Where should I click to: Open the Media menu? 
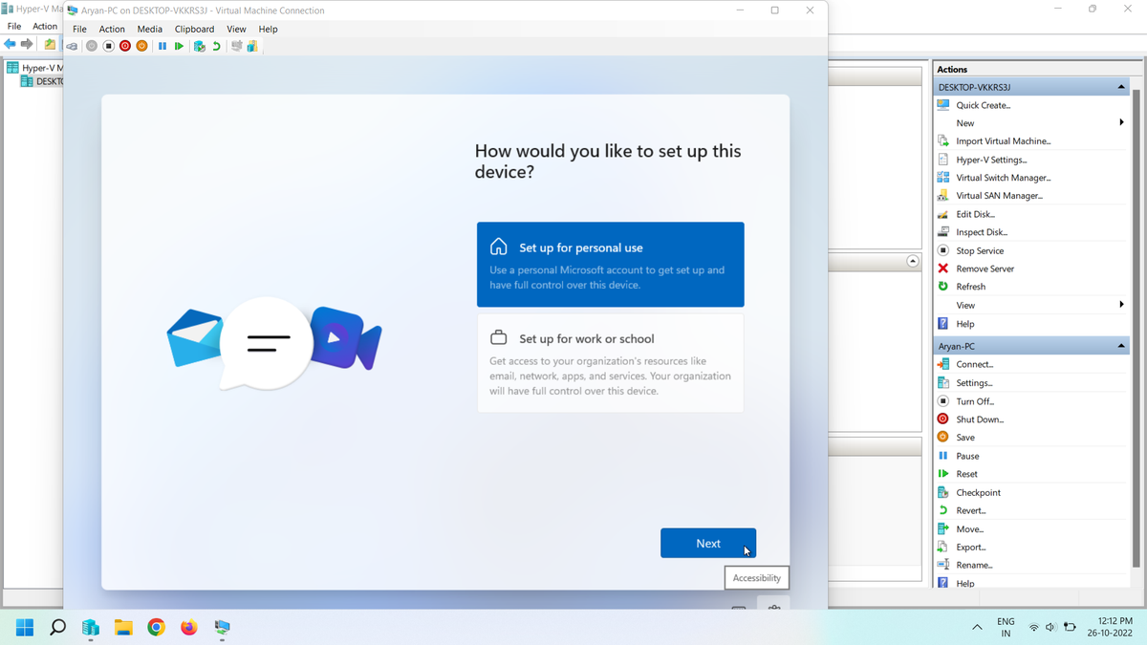click(150, 29)
